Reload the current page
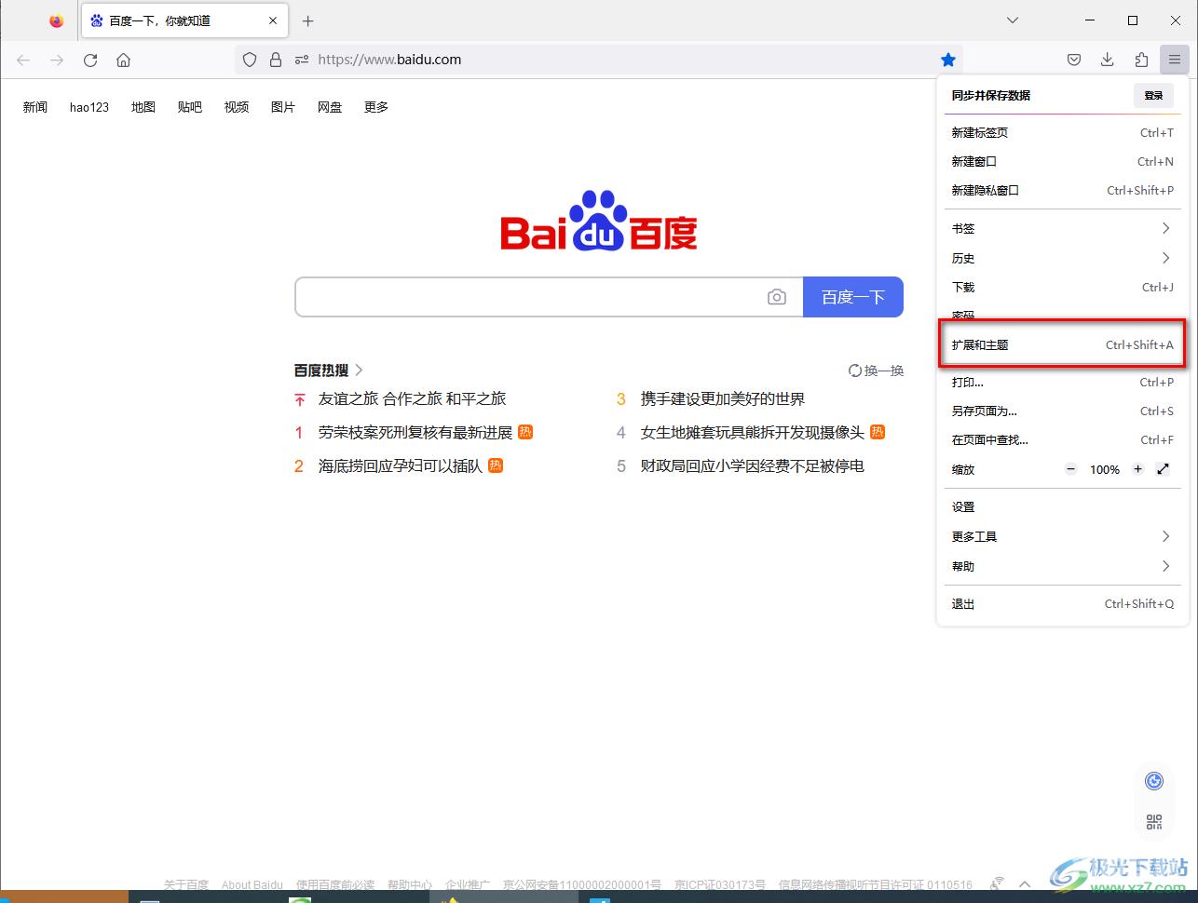Image resolution: width=1198 pixels, height=903 pixels. 90,60
